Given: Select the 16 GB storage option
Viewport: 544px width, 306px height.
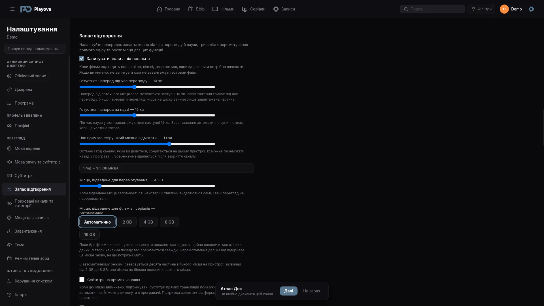Looking at the screenshot, I should click(x=90, y=234).
